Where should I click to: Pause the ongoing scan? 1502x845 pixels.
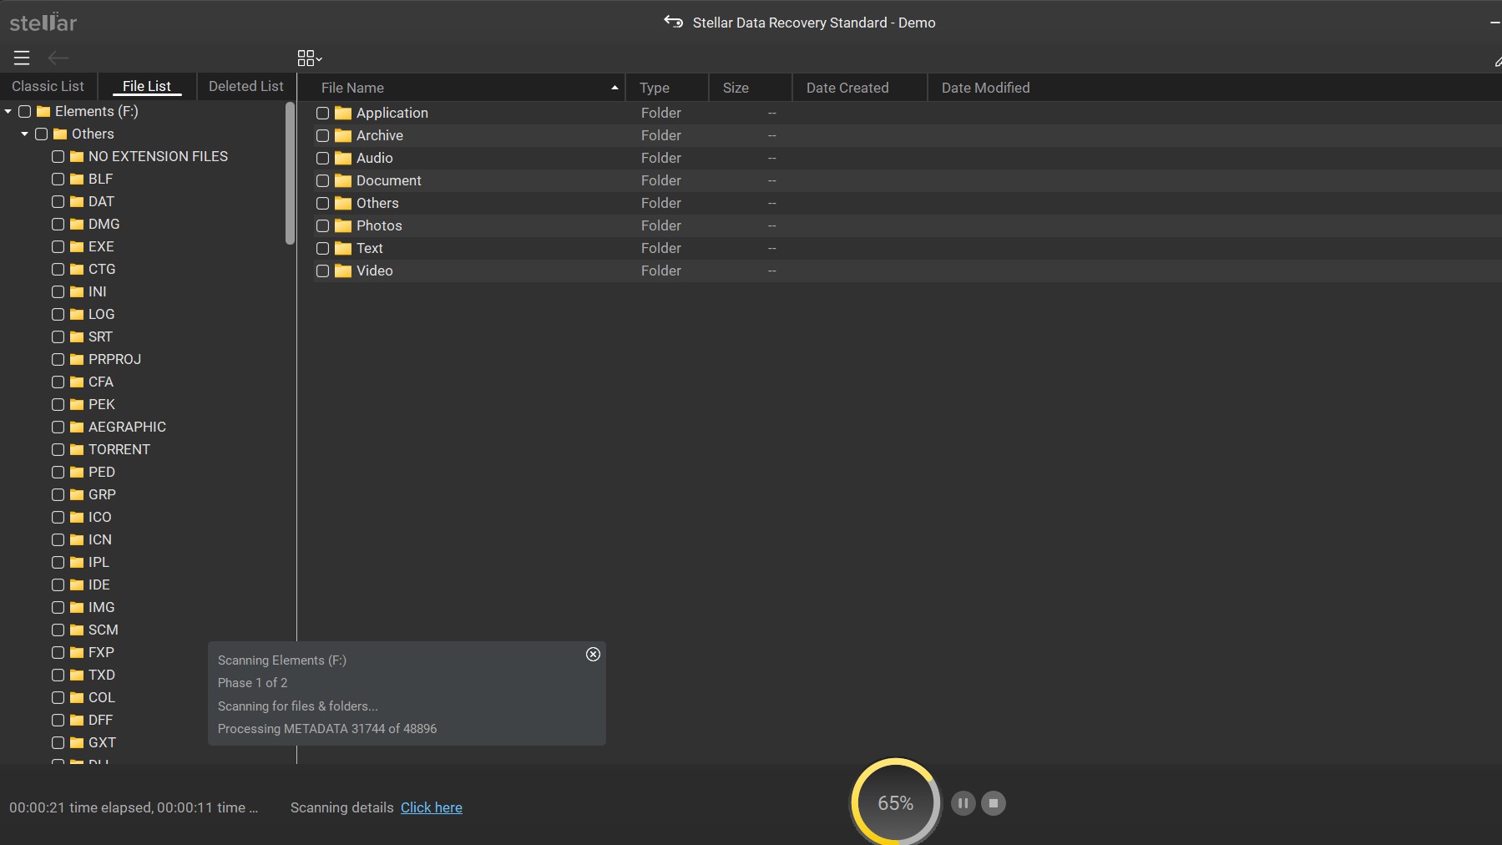coord(962,802)
